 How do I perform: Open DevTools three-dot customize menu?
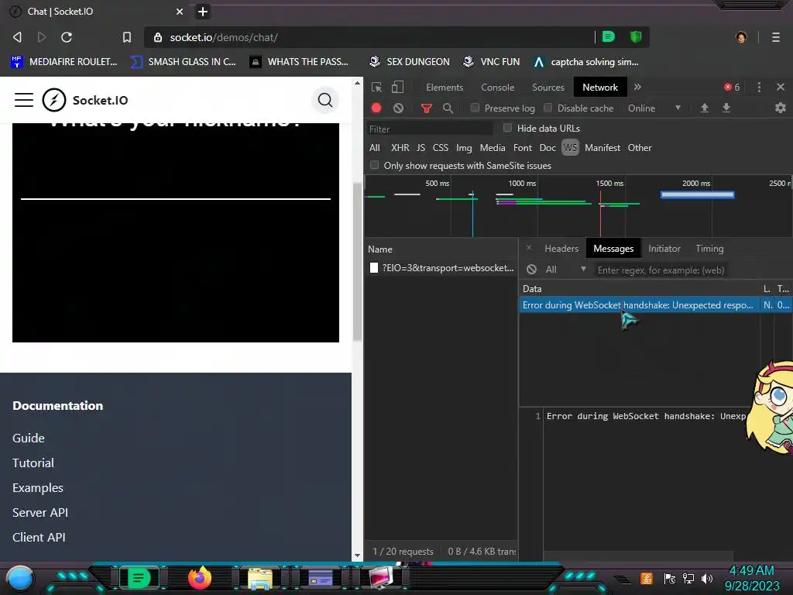click(759, 87)
